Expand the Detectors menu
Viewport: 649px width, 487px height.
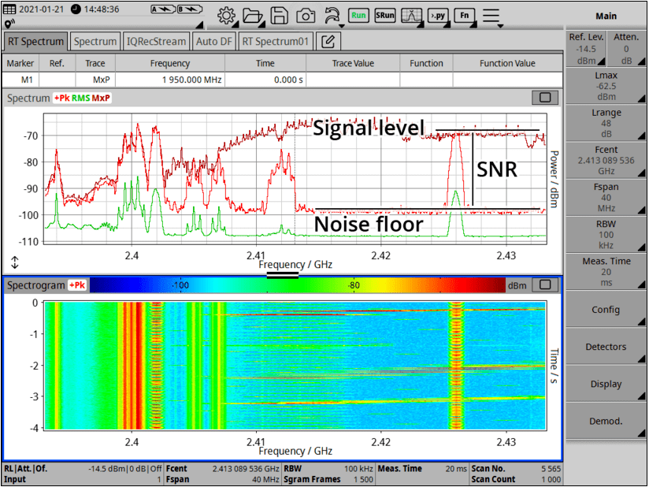[606, 347]
